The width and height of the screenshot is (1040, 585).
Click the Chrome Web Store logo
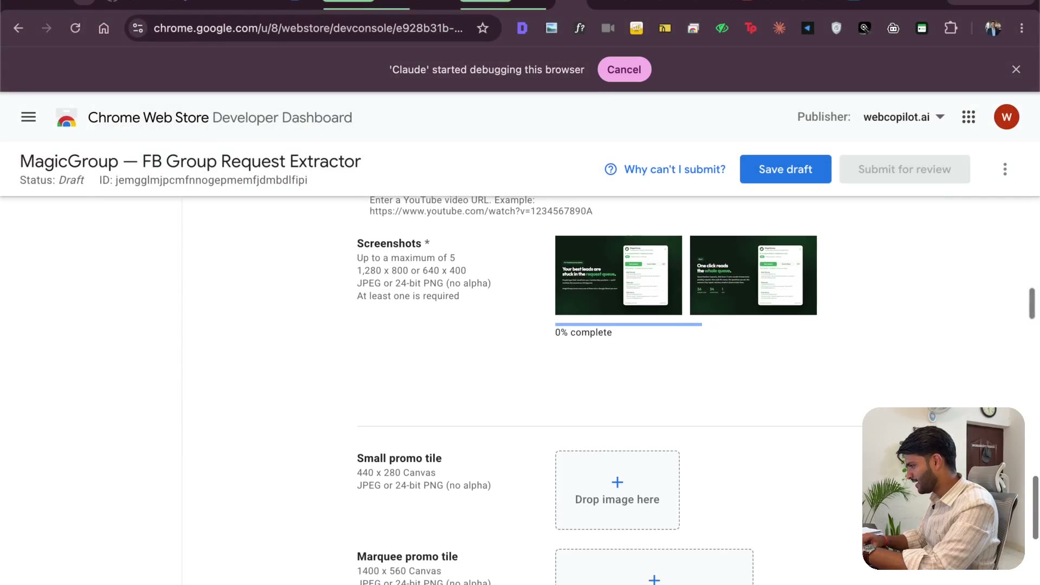pyautogui.click(x=67, y=118)
